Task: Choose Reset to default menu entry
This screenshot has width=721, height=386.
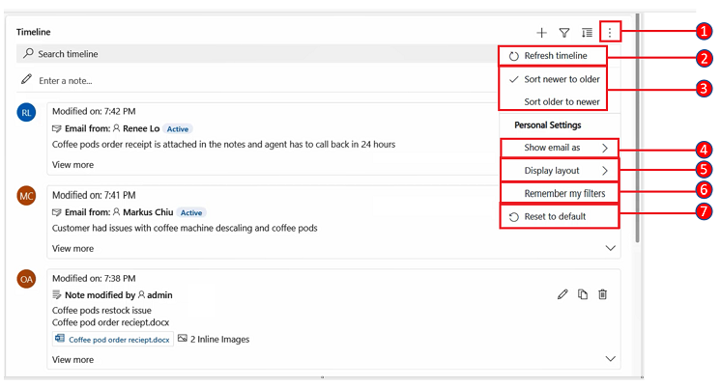Action: tap(554, 216)
